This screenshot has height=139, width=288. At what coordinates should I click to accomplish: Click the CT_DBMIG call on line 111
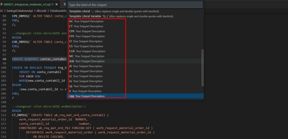tap(20, 115)
